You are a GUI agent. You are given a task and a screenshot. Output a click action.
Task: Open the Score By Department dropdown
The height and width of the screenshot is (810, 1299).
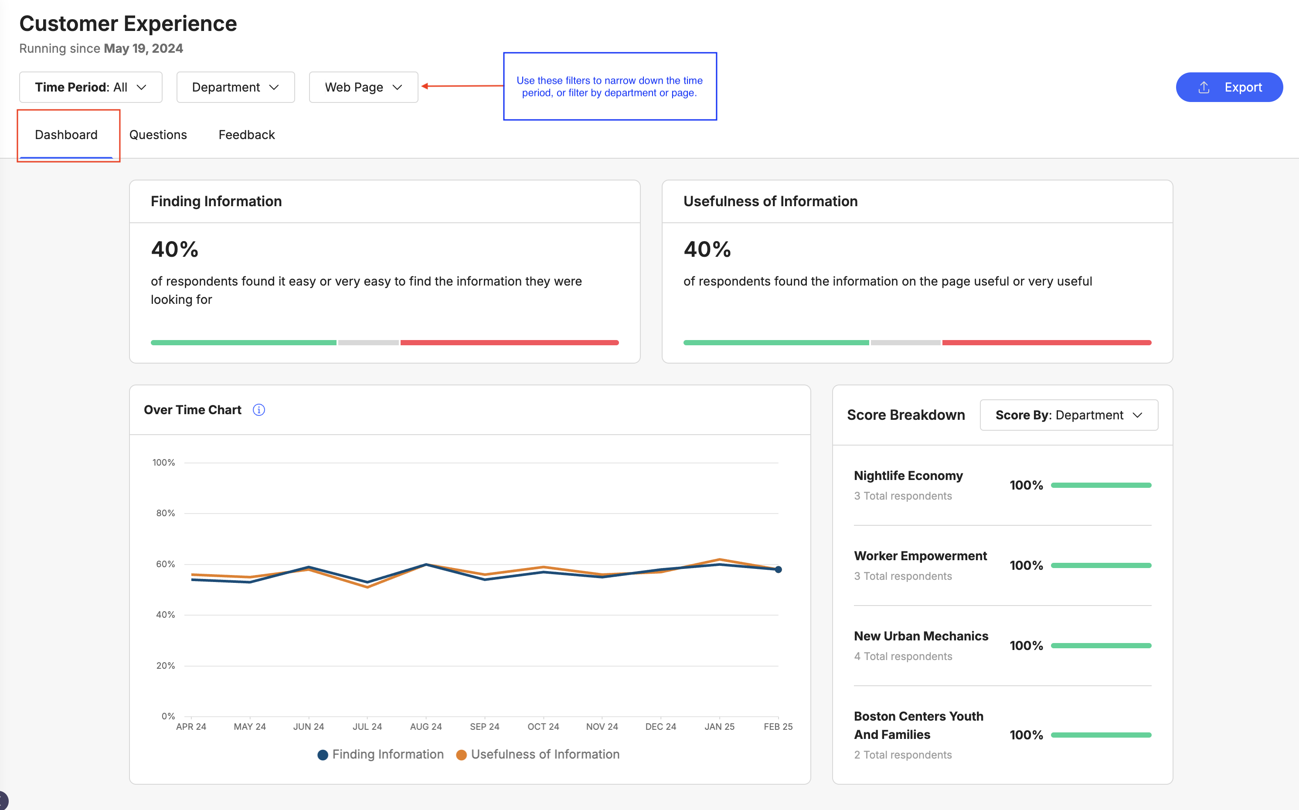point(1068,415)
